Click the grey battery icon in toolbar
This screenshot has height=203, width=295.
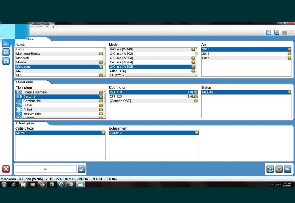point(285,32)
